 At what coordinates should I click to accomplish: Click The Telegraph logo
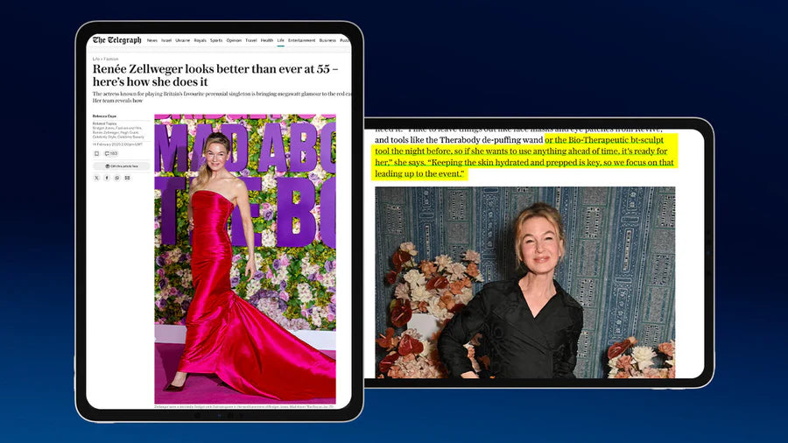click(x=116, y=40)
